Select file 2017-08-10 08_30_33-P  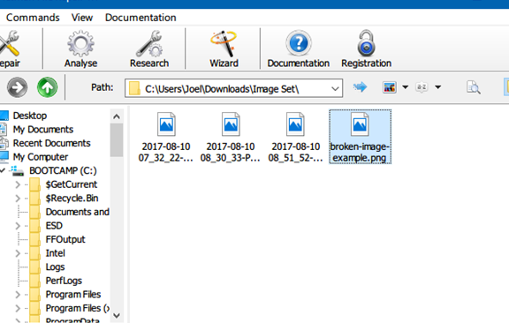[231, 137]
